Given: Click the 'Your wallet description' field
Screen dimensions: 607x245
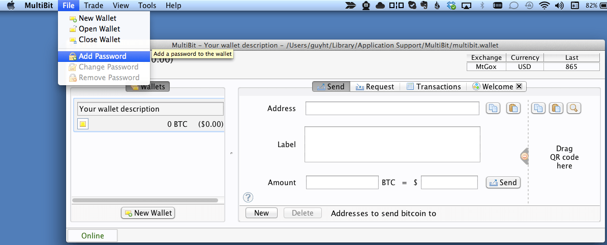Looking at the screenshot, I should pyautogui.click(x=150, y=109).
